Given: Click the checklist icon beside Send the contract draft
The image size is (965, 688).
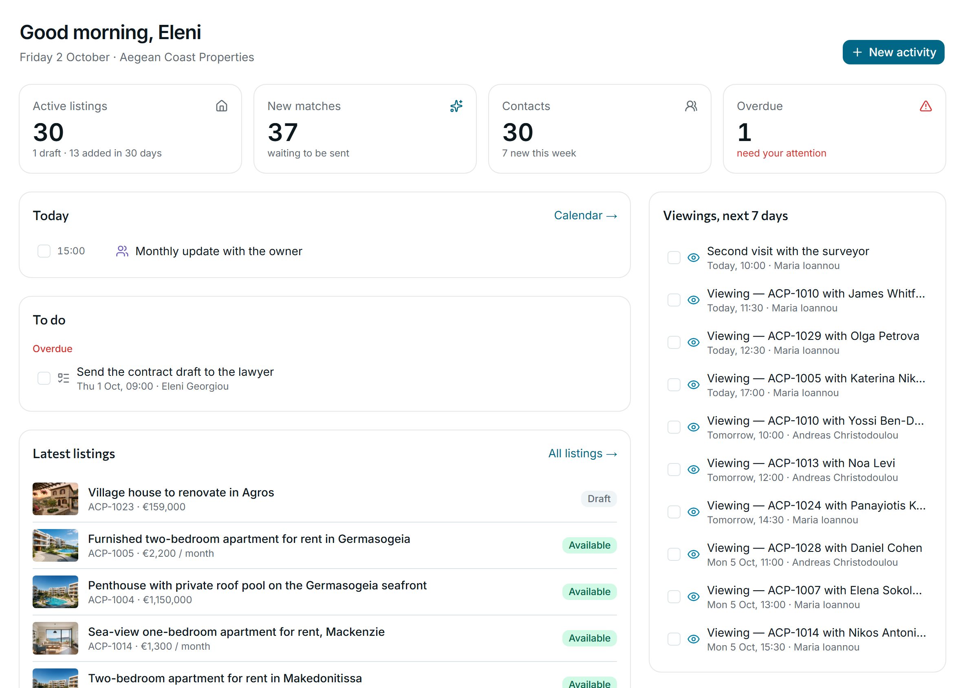Looking at the screenshot, I should [x=64, y=378].
